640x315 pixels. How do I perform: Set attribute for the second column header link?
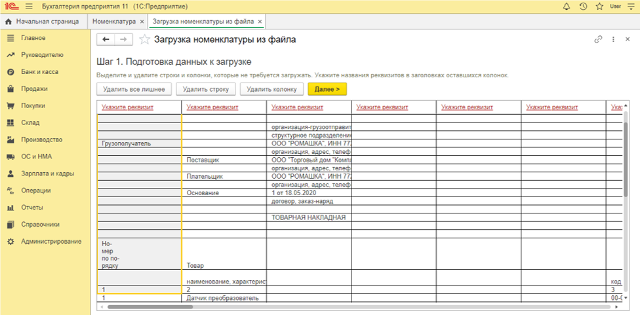(x=212, y=107)
